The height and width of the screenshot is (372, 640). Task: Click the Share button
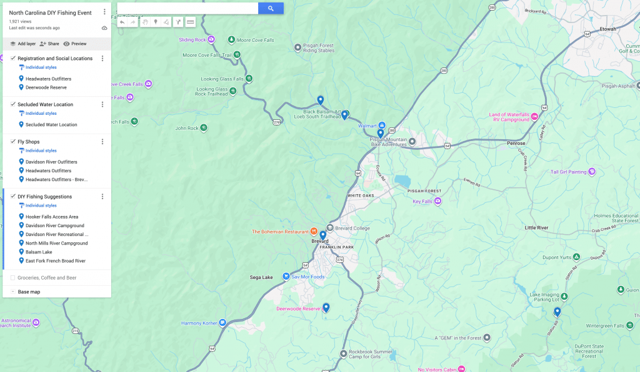pos(49,44)
